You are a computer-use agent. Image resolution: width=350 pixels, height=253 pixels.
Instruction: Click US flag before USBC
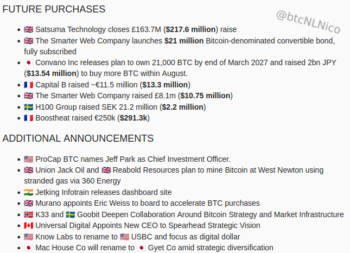(125, 237)
